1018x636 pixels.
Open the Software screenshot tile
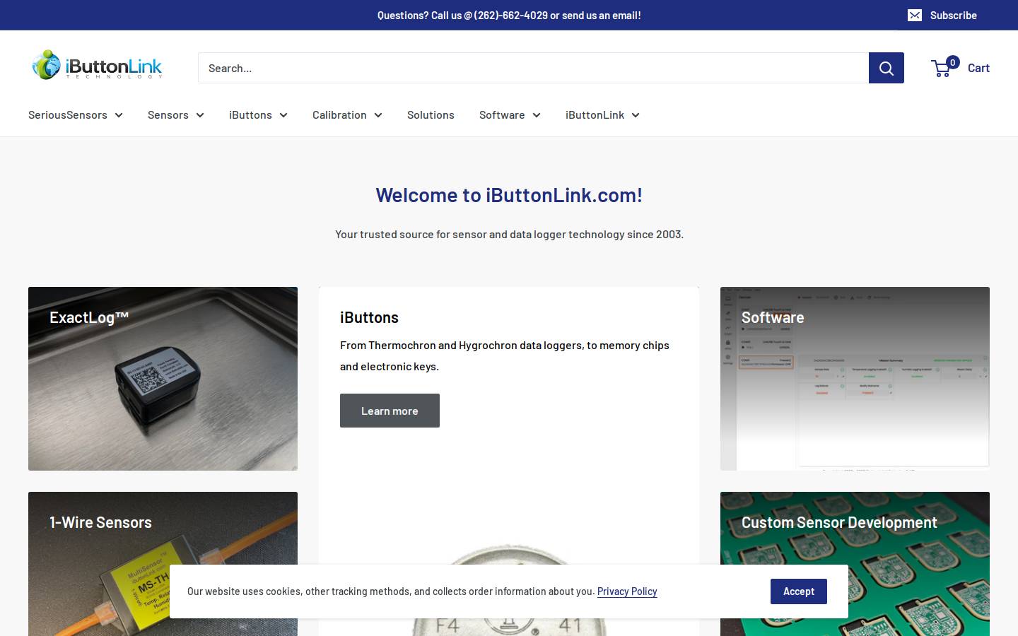[855, 379]
